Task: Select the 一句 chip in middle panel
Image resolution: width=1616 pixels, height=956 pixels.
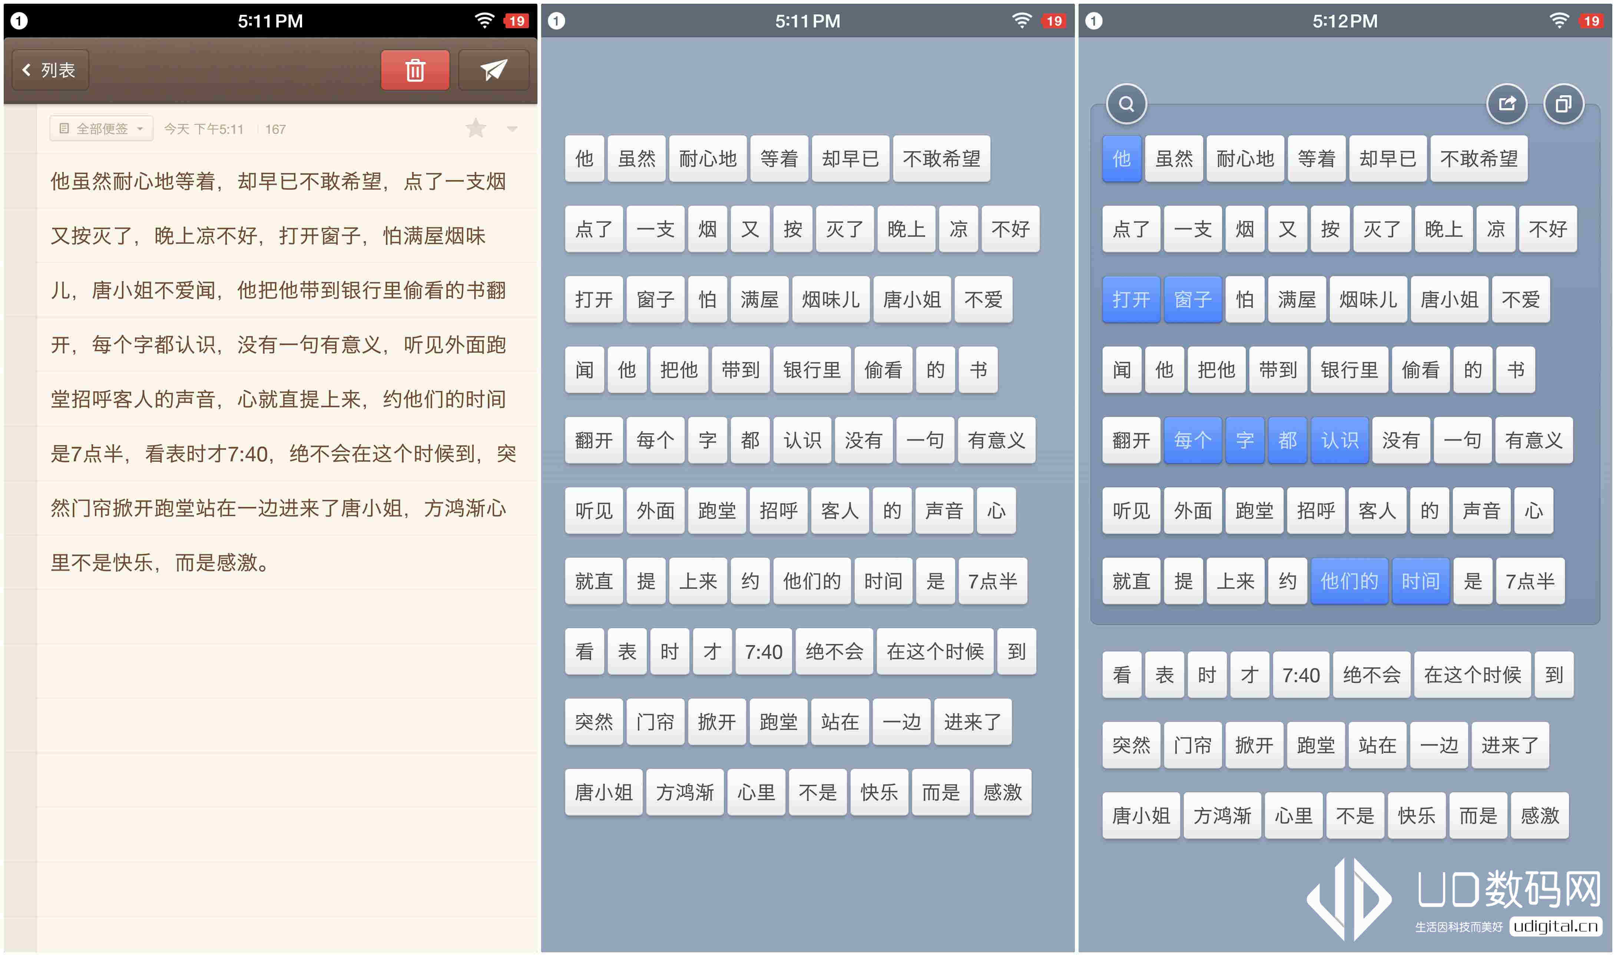Action: click(x=925, y=440)
